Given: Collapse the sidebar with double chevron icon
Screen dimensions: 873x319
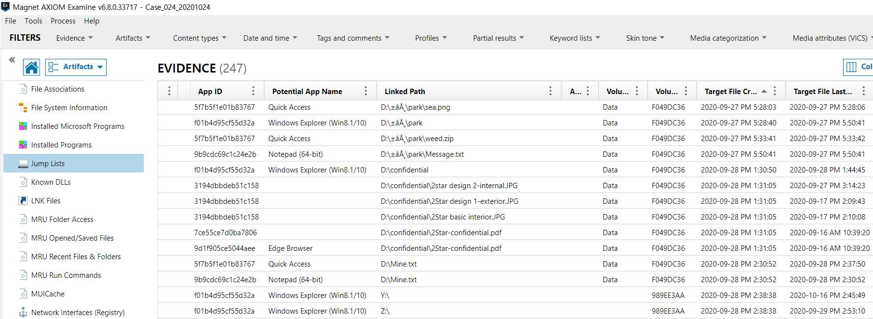Looking at the screenshot, I should pyautogui.click(x=12, y=60).
